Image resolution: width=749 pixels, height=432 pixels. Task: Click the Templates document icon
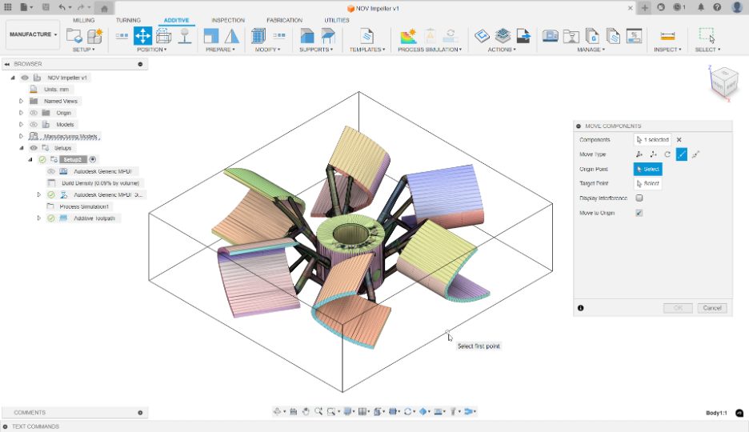pos(366,36)
